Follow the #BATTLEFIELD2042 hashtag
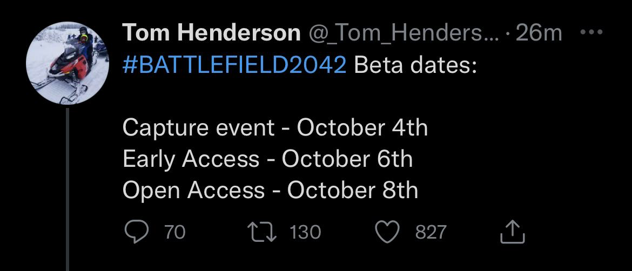 tap(234, 65)
